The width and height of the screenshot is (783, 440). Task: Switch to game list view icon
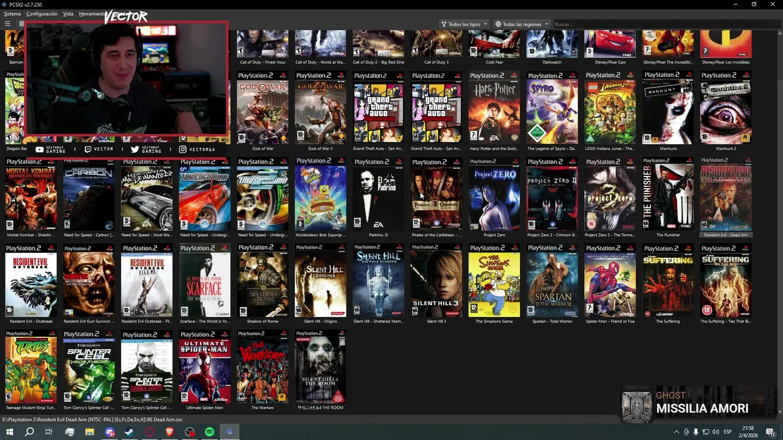8,24
